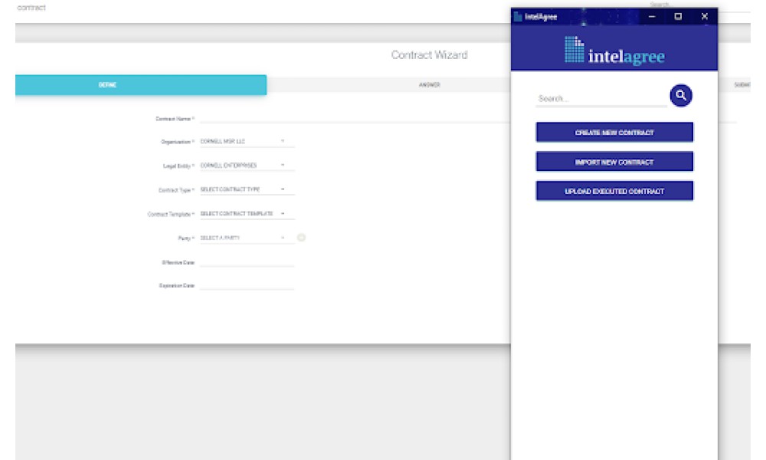Close the IntelAgree window
The width and height of the screenshot is (766, 460).
pyautogui.click(x=705, y=17)
